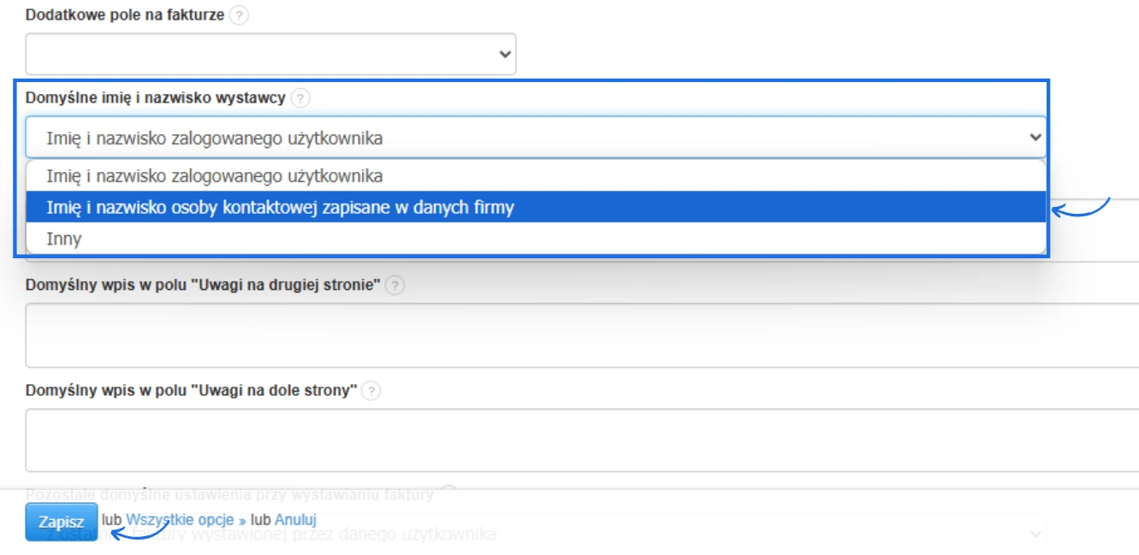Click help icon beside "Pozostałe domyślne ustawienia" heading
This screenshot has width=1139, height=555.
click(x=448, y=493)
